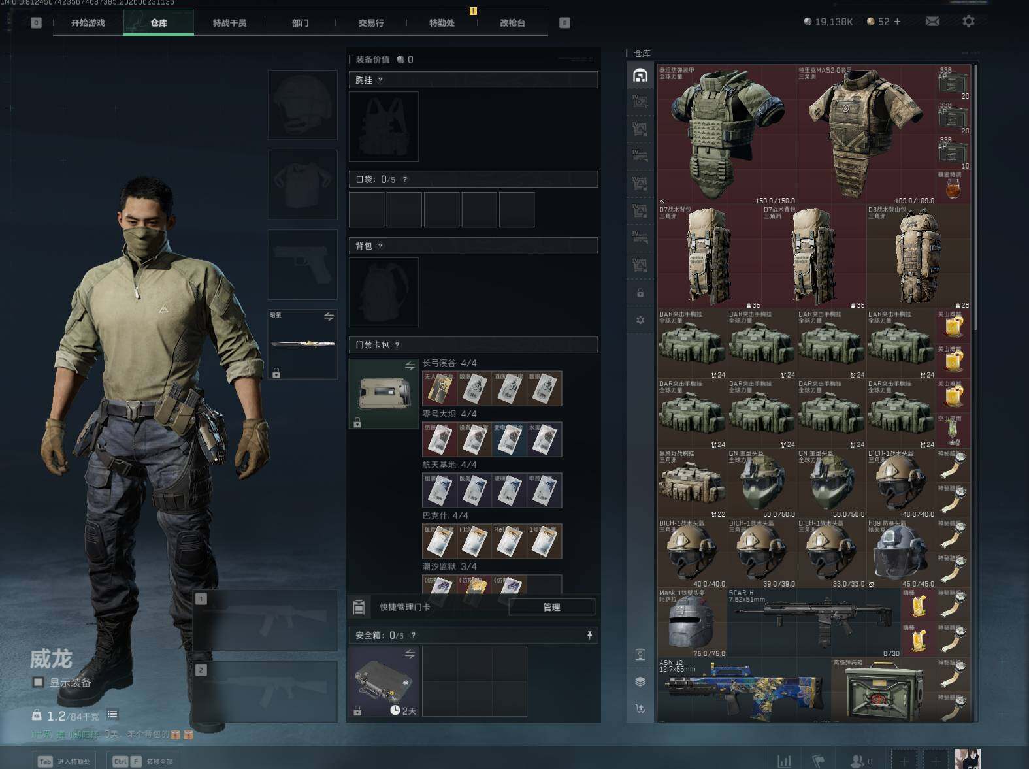
Task: Click the 管理 button
Action: click(x=551, y=607)
